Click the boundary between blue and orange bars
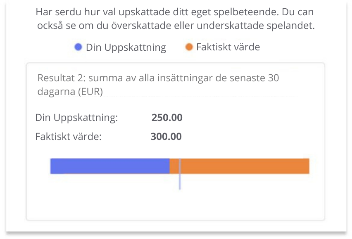 click(169, 166)
